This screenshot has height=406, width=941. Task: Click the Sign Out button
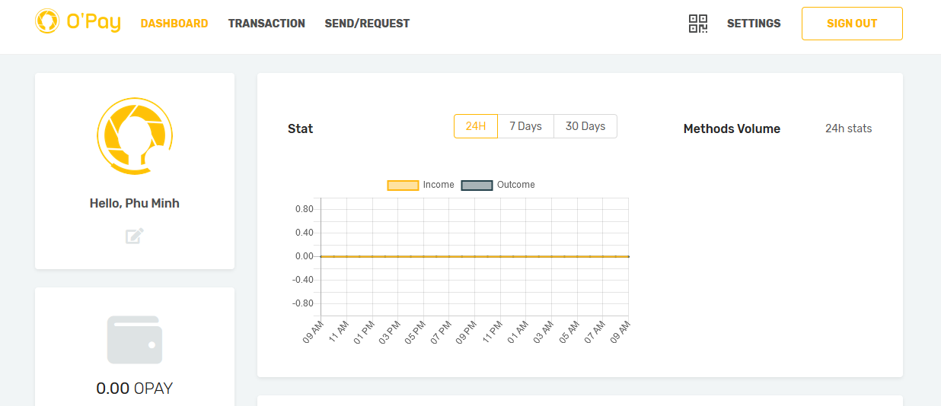tap(852, 24)
